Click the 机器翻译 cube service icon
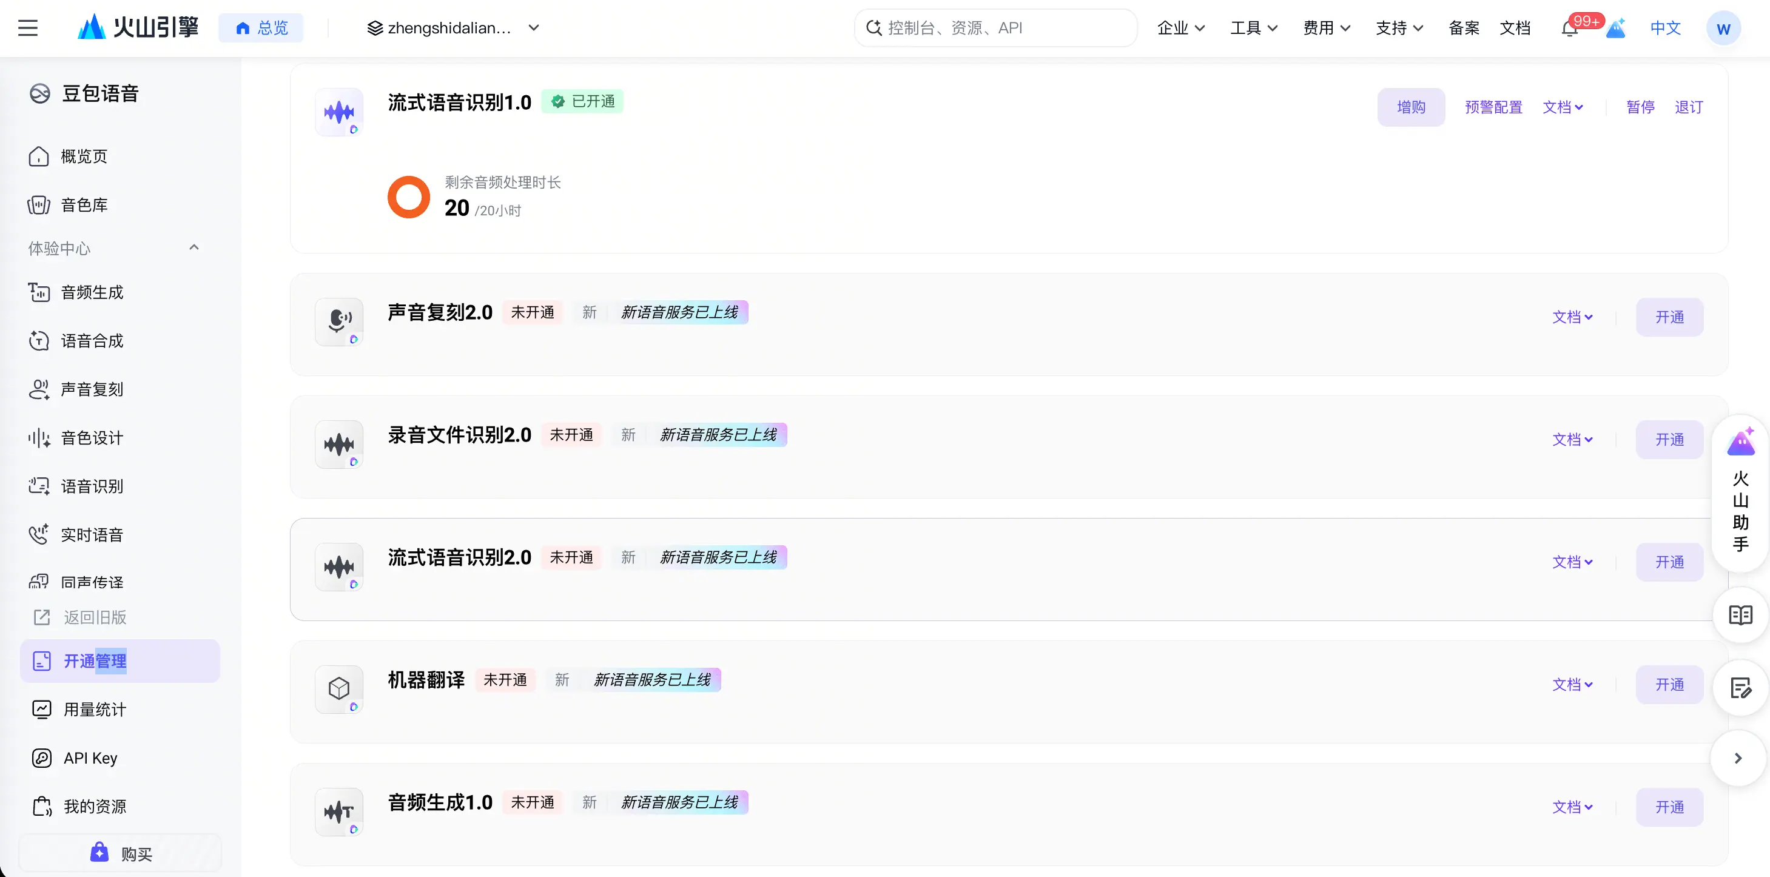Screen dimensions: 1770x877 [338, 689]
